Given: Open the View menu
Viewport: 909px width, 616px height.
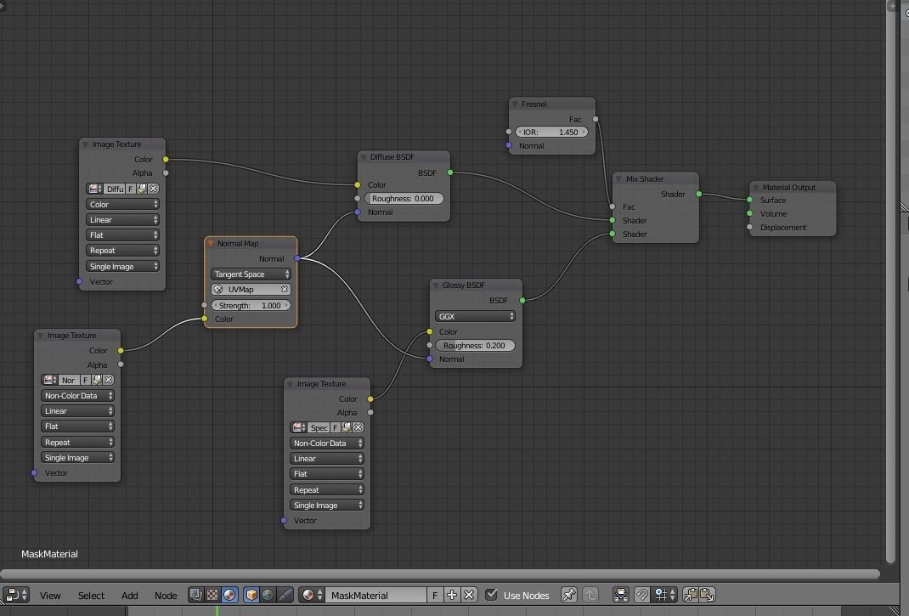Looking at the screenshot, I should click(50, 595).
